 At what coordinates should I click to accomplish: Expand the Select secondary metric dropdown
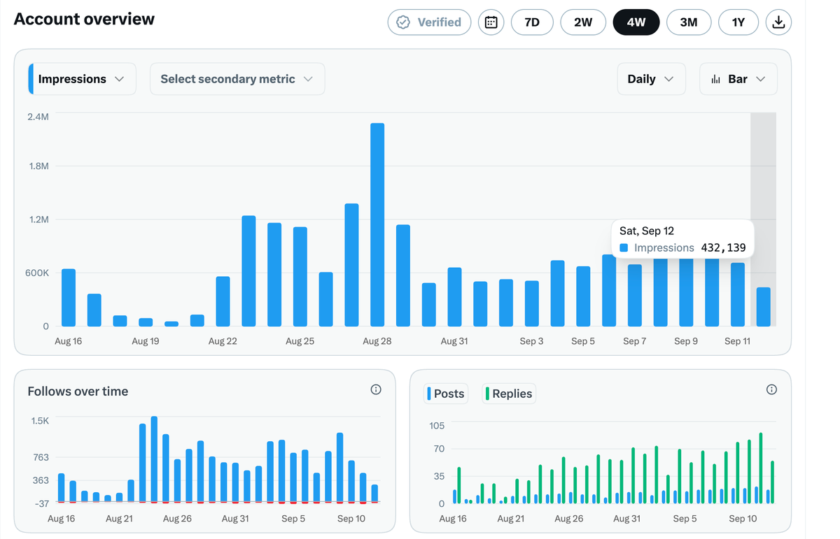tap(237, 79)
